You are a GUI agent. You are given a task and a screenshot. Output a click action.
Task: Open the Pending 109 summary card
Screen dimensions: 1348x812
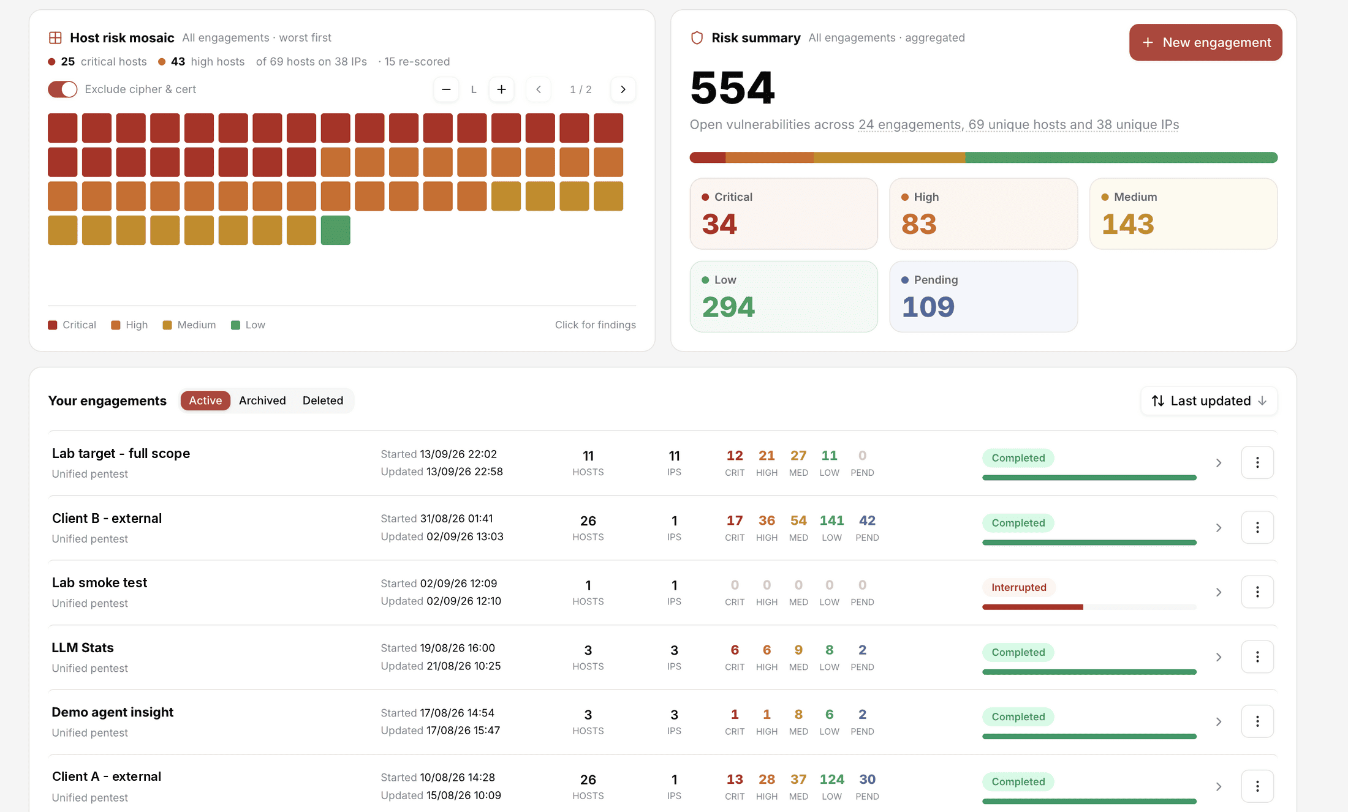[x=983, y=296]
